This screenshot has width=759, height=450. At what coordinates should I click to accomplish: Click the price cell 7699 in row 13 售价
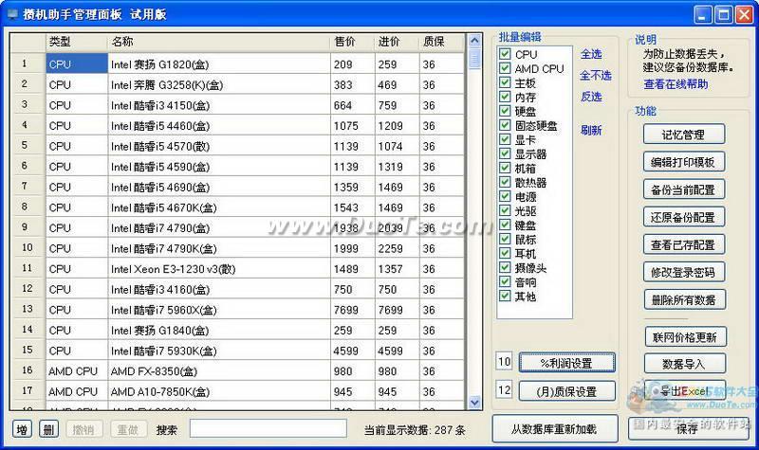(x=353, y=310)
